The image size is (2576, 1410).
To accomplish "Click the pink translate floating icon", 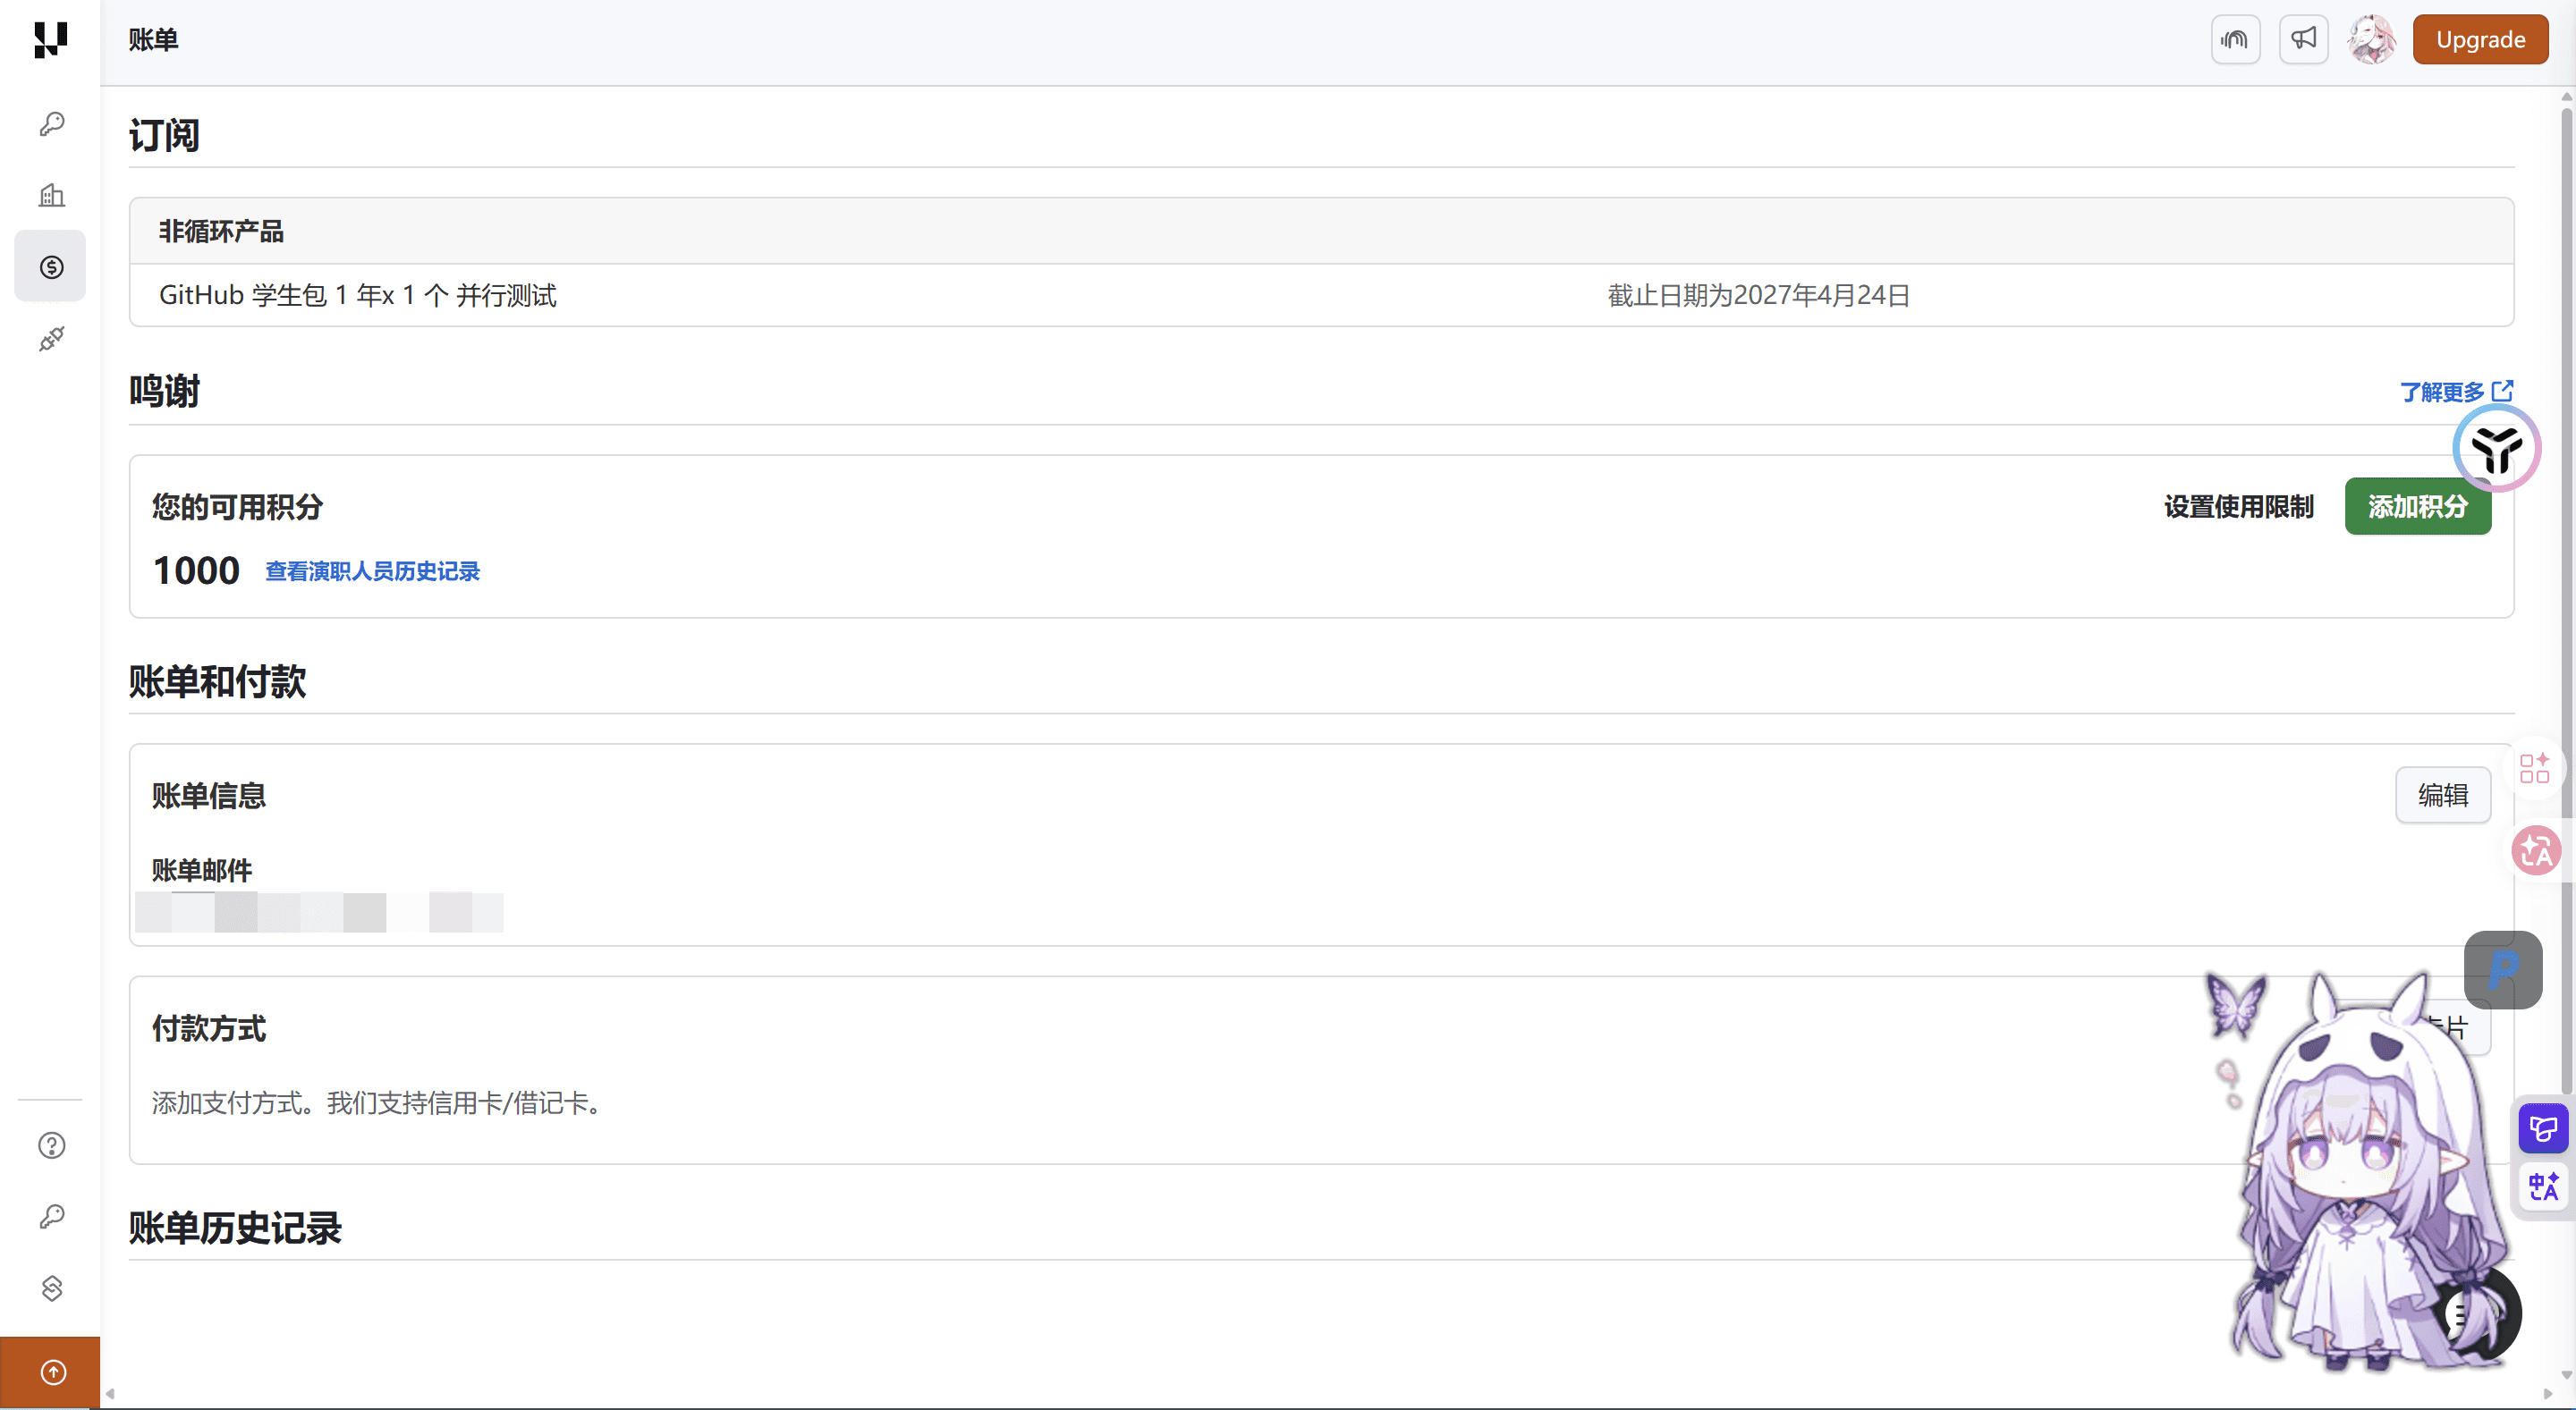I will pos(2536,850).
